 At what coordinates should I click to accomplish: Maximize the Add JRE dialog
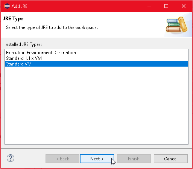(x=166, y=6)
